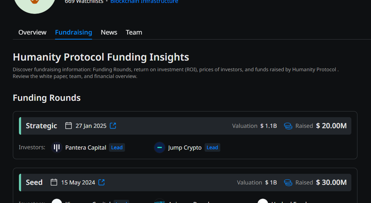Open the Jump Crypto investor page
The height and width of the screenshot is (203, 371).
185,147
